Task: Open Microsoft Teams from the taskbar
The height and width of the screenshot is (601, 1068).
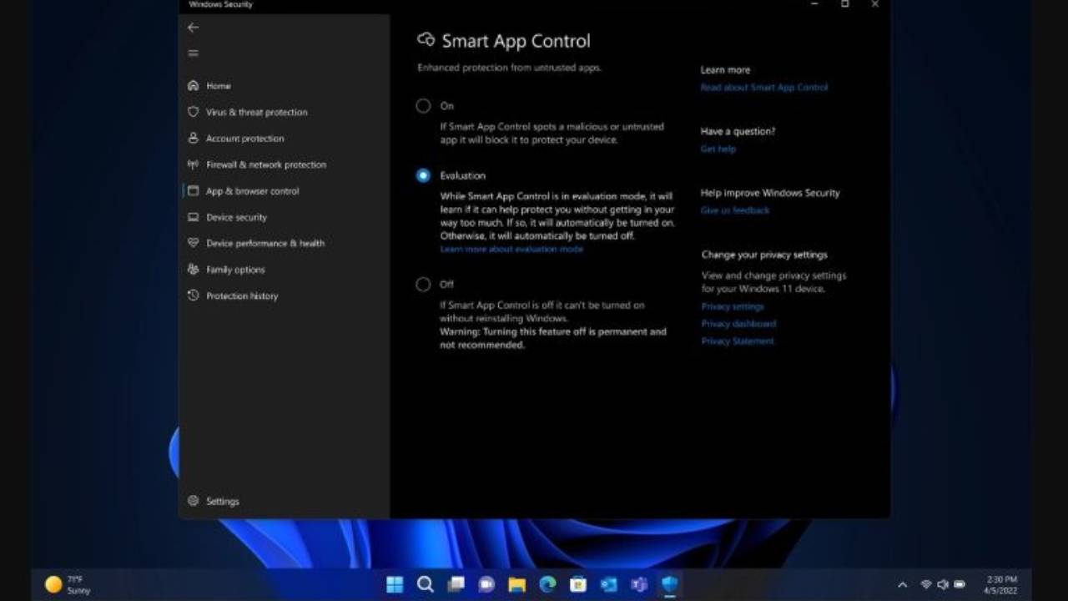Action: (639, 583)
